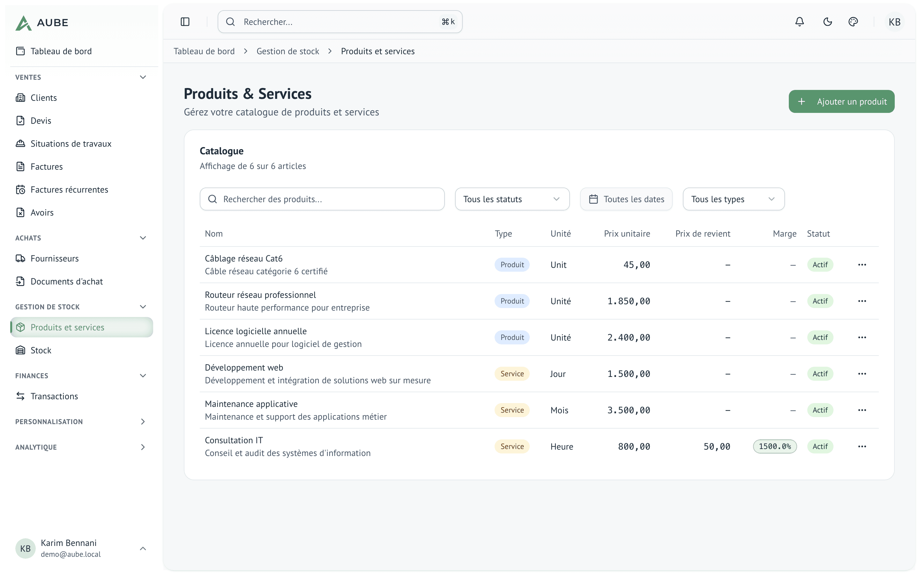Click the Produit badge for Câblage réseau
Screen dimensions: 919x574
512,265
